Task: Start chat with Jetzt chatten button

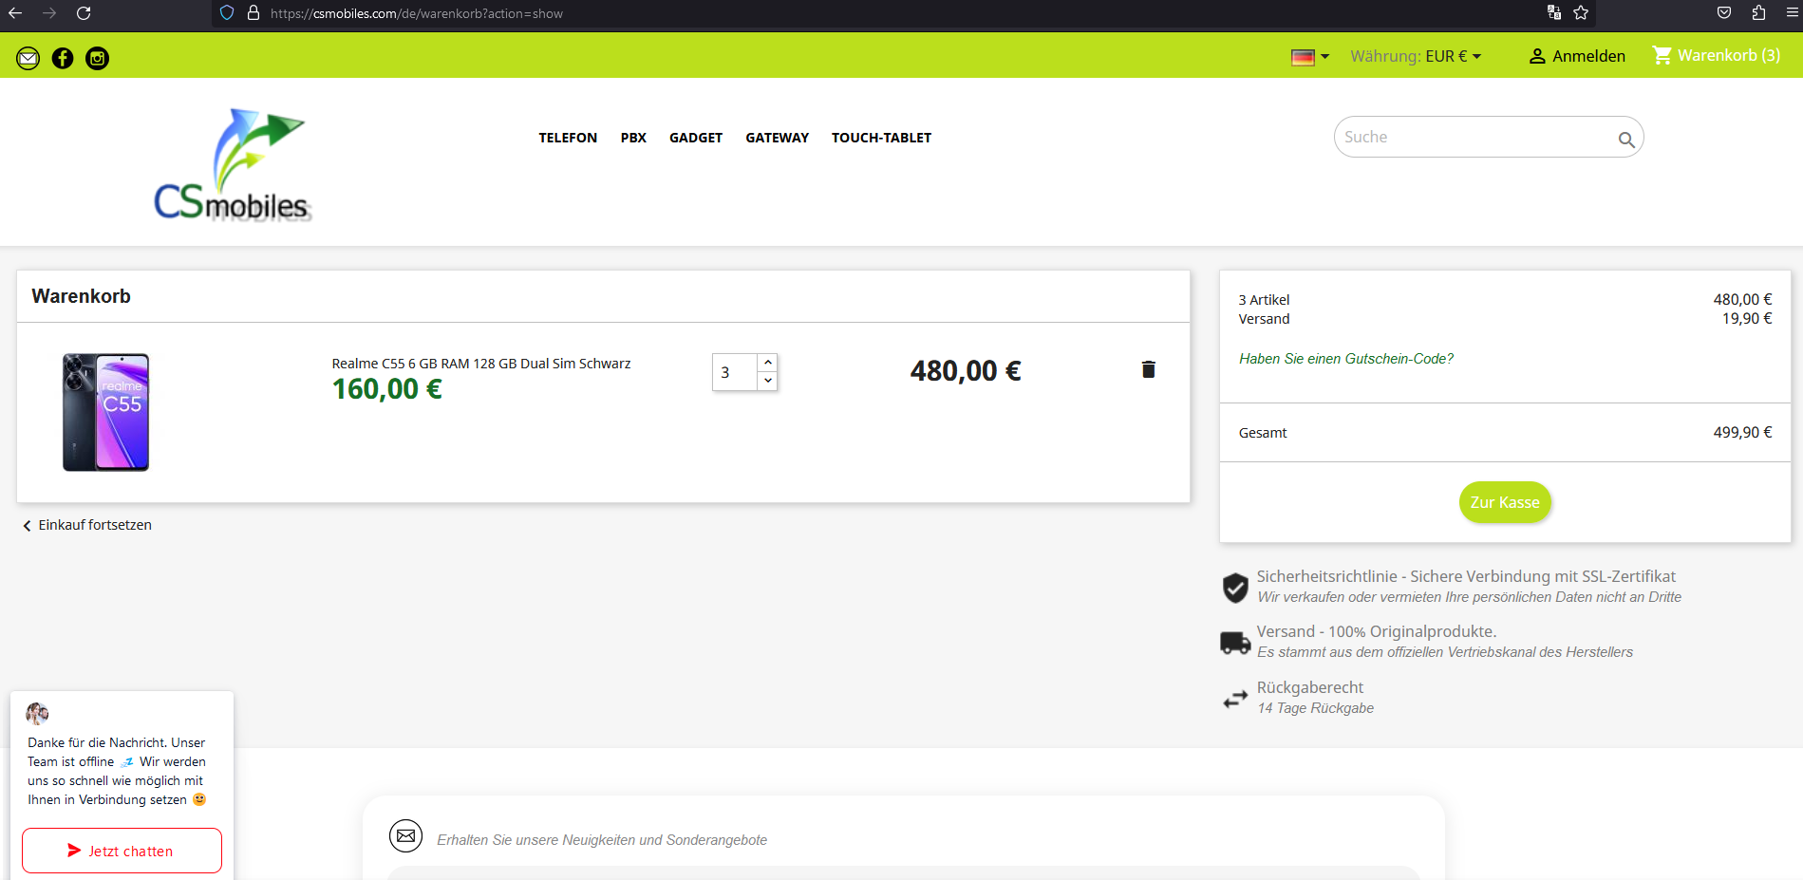Action: tap(122, 851)
